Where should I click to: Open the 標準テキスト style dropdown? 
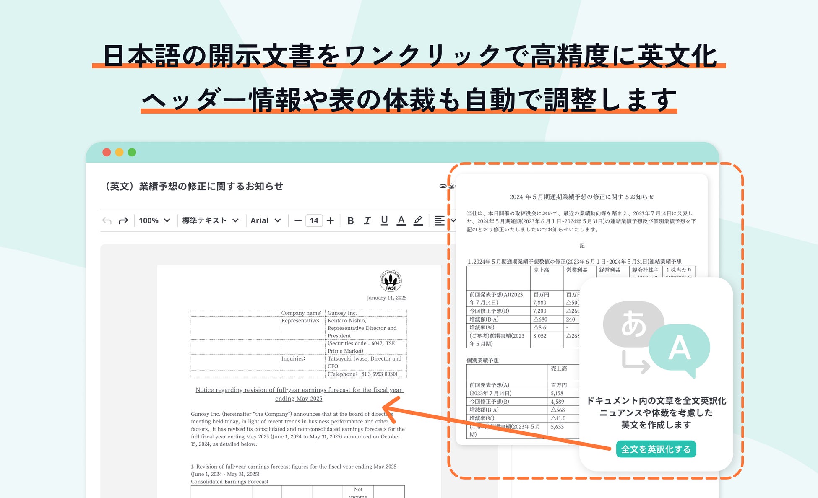pyautogui.click(x=210, y=220)
